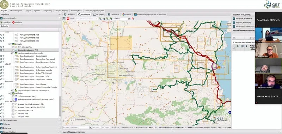This screenshot has width=282, height=134.
Task: Click the green Προσθήκη add layer icon
Action: click(x=1, y=23)
